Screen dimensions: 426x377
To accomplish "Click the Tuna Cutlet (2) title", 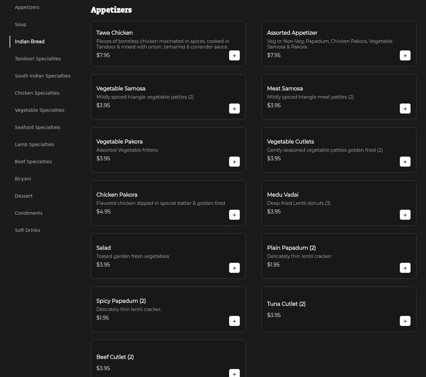I will 286,304.
